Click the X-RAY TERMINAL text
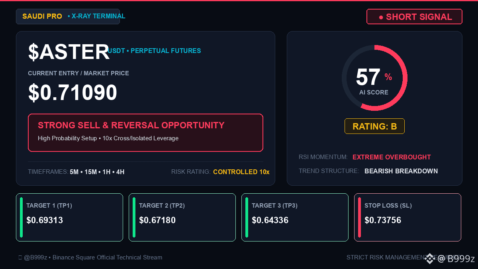The image size is (478, 269). (98, 16)
